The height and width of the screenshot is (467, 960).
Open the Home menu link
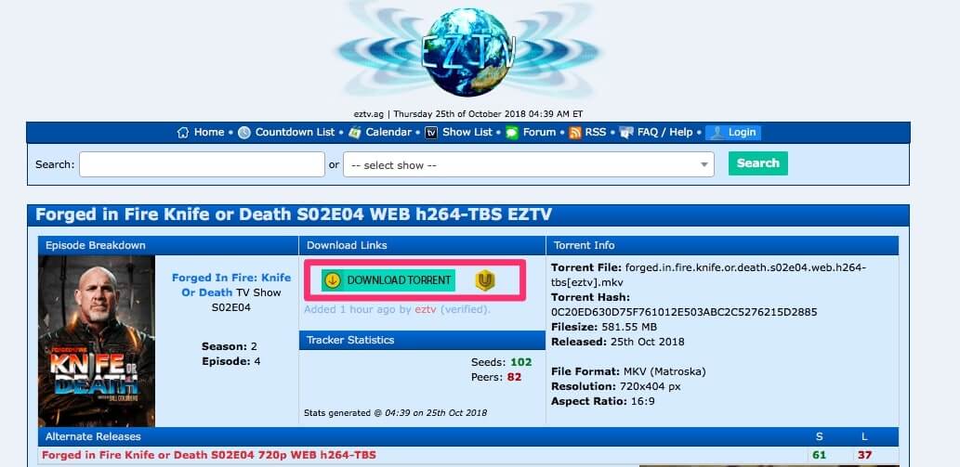[x=209, y=132]
